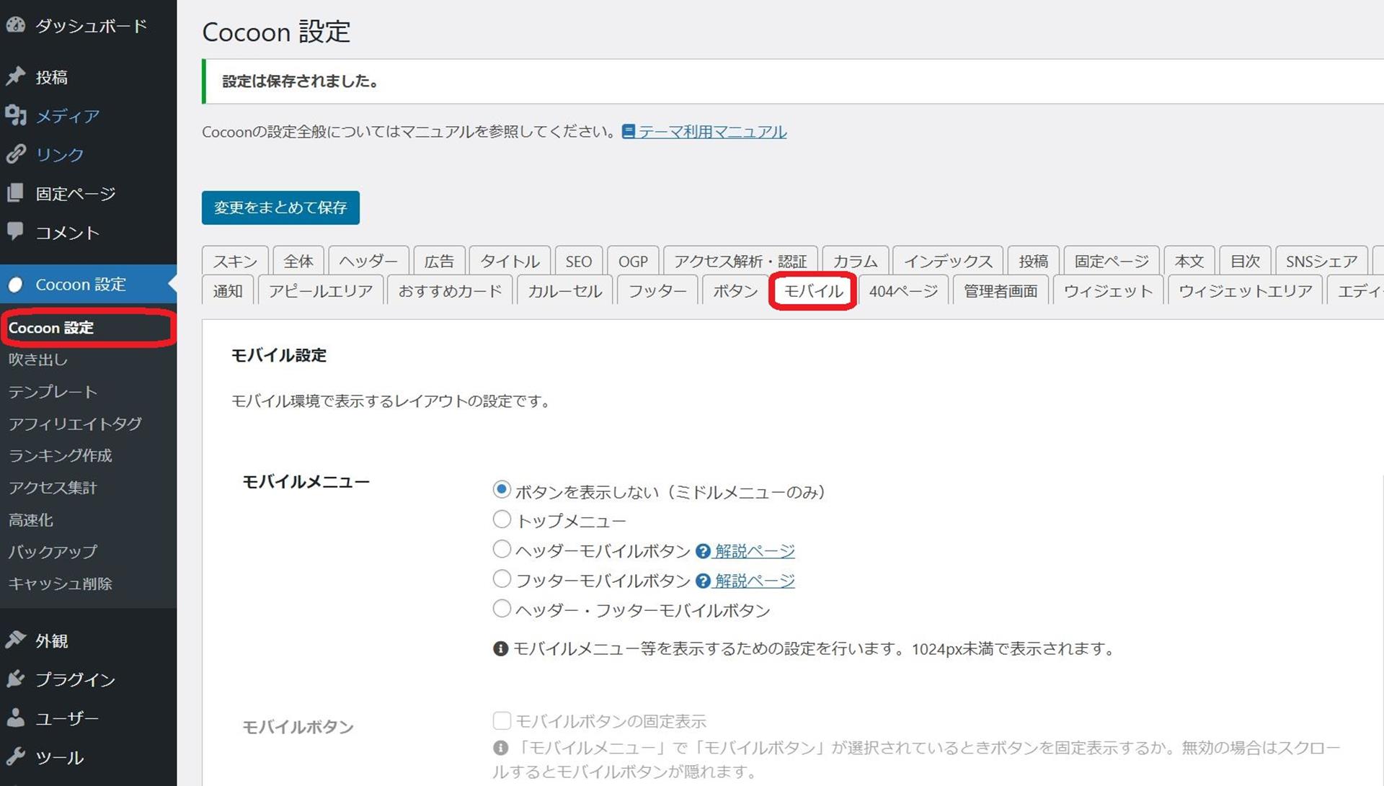Click the Dashboard gauge icon in sidebar
The width and height of the screenshot is (1384, 786).
coord(16,25)
